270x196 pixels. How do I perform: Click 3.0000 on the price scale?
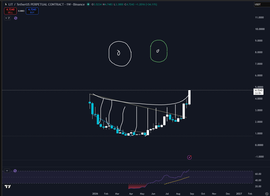pyautogui.click(x=258, y=110)
